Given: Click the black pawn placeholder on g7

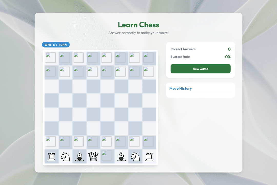Looking at the screenshot, I should pos(134,71).
